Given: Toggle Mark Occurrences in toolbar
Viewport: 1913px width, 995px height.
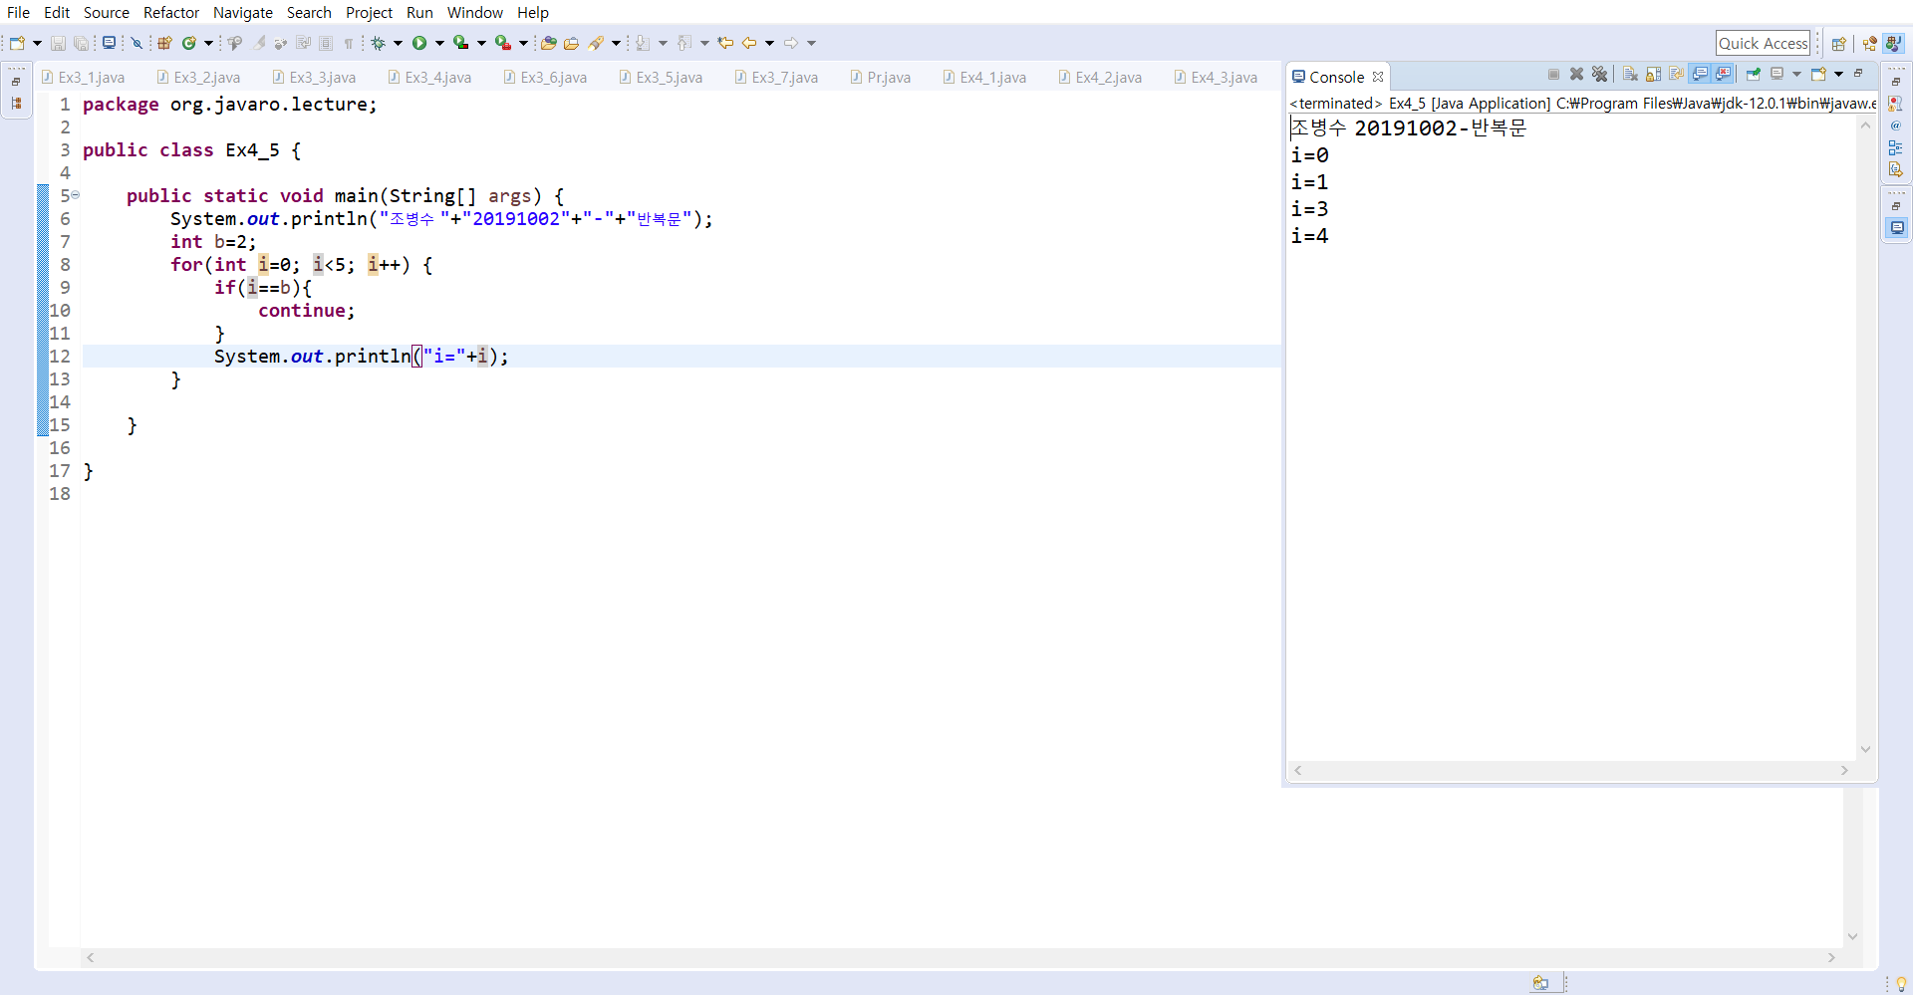Looking at the screenshot, I should point(258,43).
